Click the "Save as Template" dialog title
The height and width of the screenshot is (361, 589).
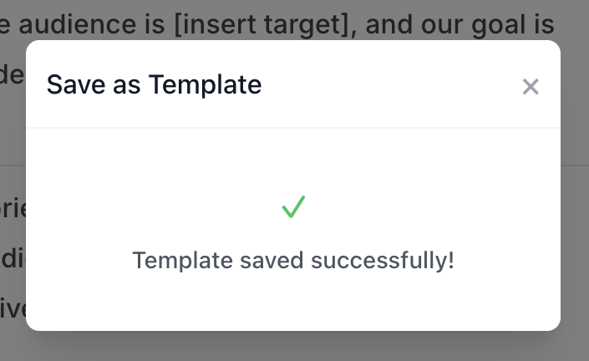[x=154, y=84]
